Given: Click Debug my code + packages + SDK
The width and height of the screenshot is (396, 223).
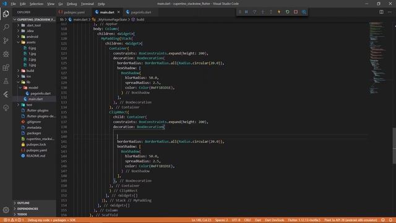Looking at the screenshot, I should tap(51, 220).
